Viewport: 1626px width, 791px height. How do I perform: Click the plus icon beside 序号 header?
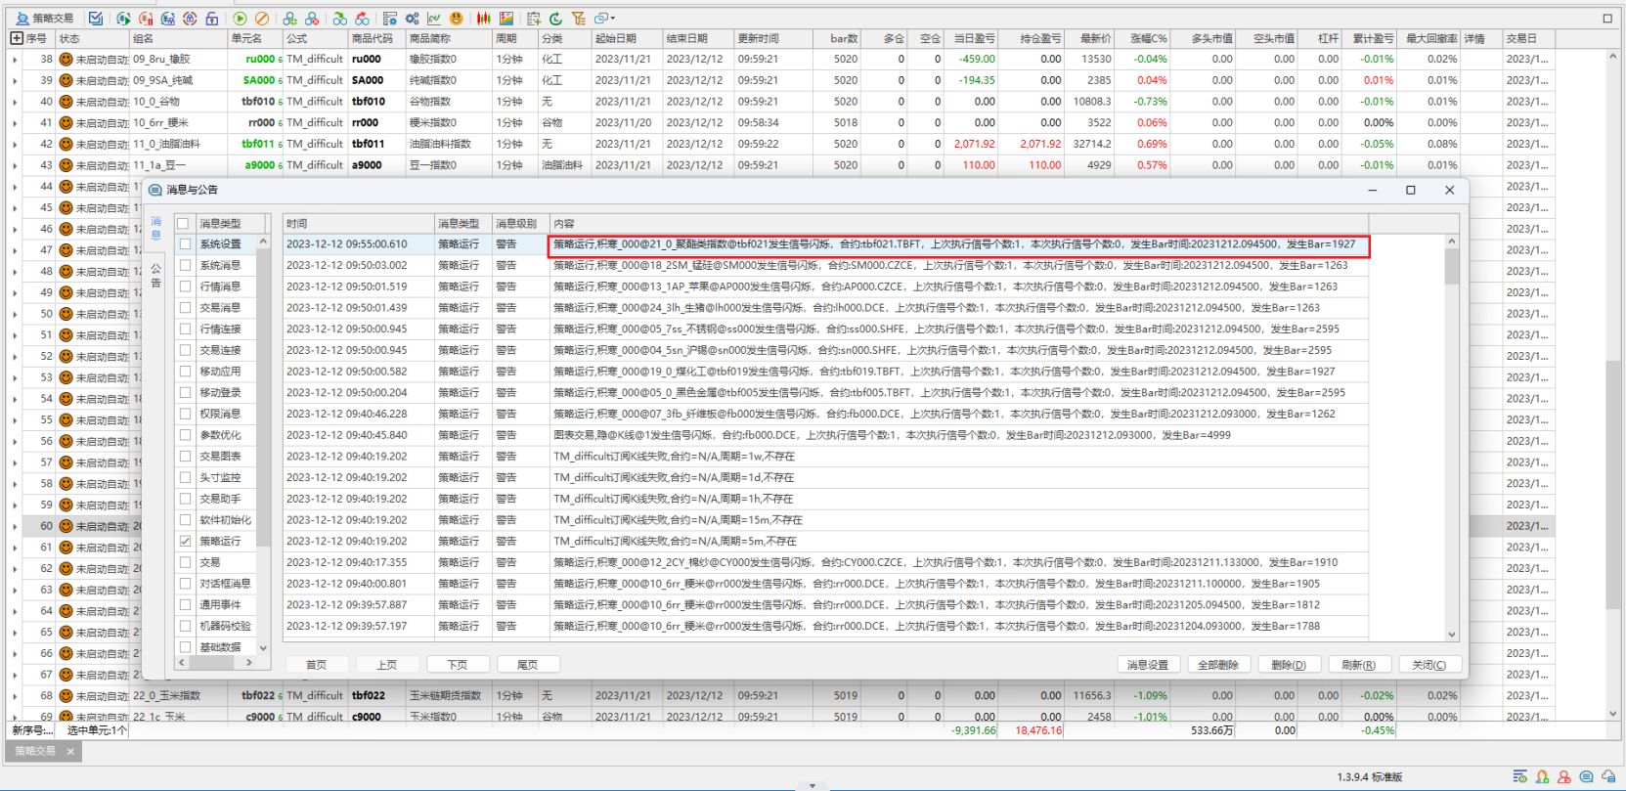[x=17, y=38]
